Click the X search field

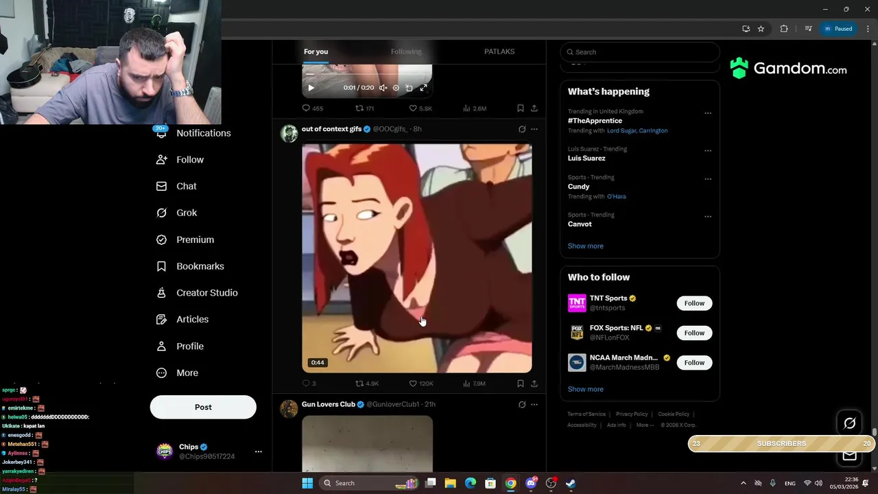click(640, 52)
